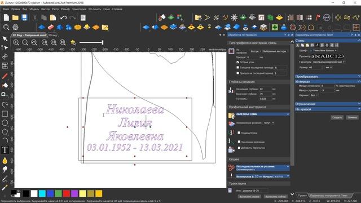Open the Times New Roman font dropdown
361x203 pixels.
(323, 50)
